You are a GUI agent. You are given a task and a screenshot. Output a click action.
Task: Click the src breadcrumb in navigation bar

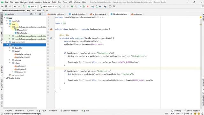coord(33,11)
